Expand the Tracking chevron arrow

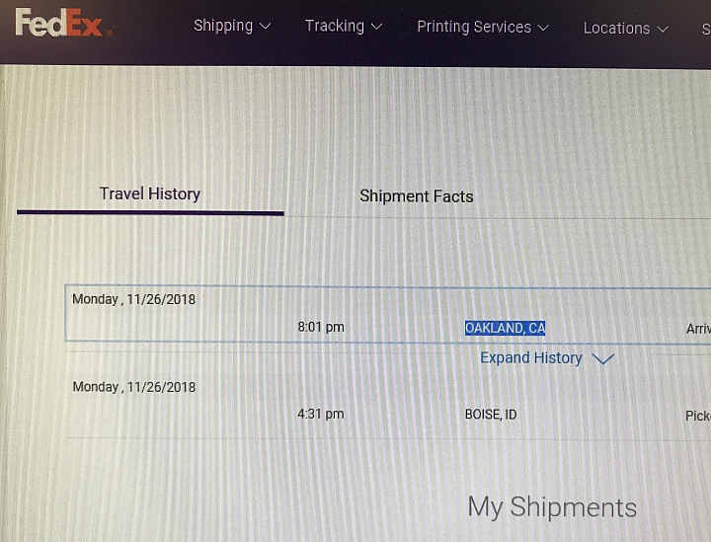(x=377, y=27)
